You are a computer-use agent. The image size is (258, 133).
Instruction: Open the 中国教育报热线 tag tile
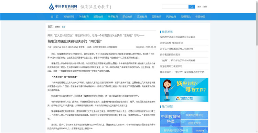click(170, 119)
